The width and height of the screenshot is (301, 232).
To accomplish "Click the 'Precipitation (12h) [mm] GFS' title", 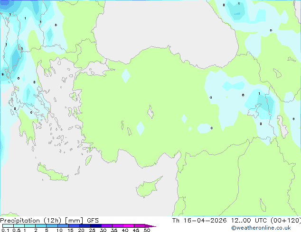I will point(49,221).
